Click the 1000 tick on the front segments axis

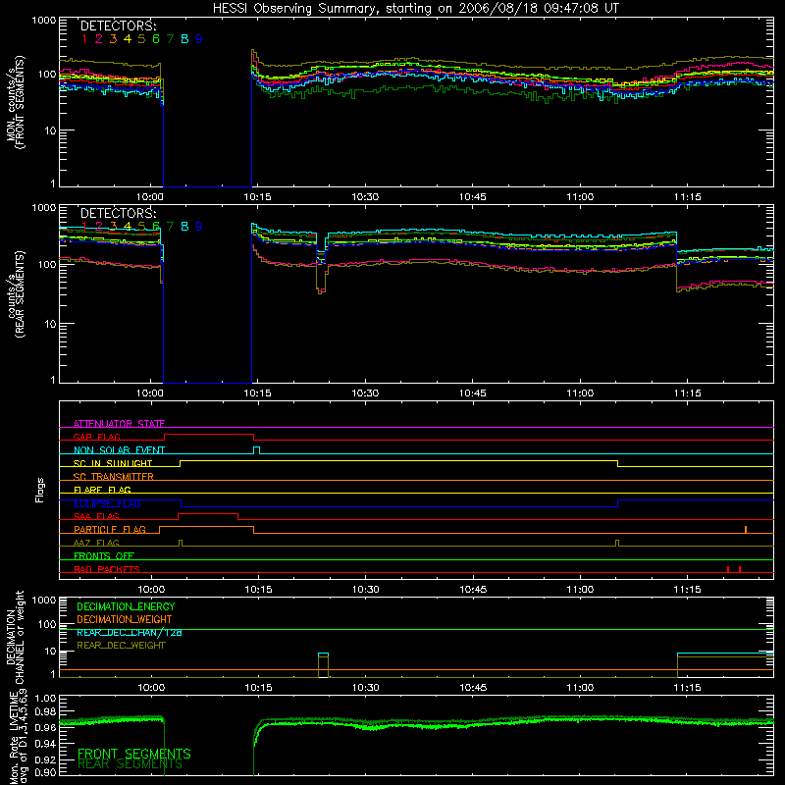pyautogui.click(x=44, y=21)
